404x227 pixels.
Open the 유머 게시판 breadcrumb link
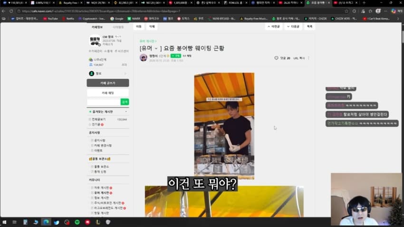(x=148, y=41)
